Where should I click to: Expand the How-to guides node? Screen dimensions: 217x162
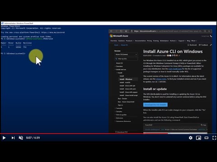(x=121, y=115)
